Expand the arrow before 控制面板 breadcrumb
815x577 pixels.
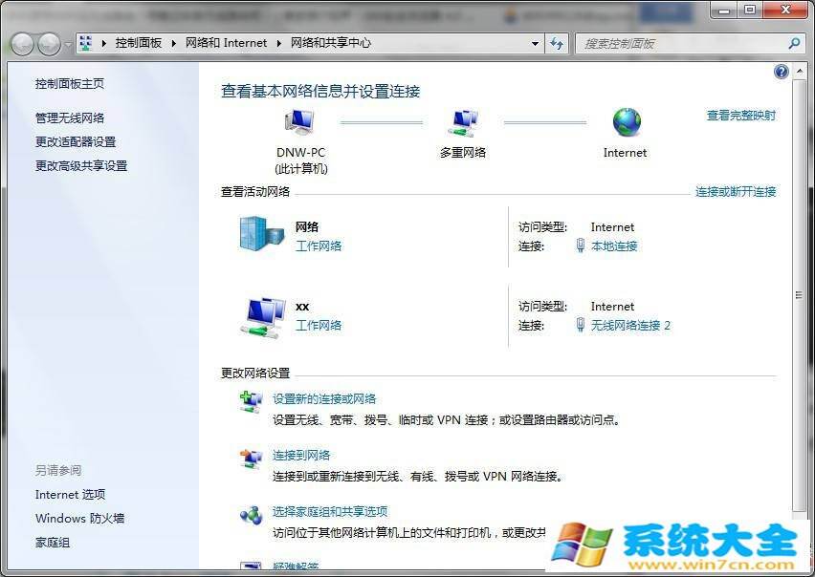[x=104, y=44]
